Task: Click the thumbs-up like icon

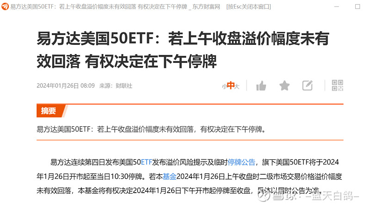Action: 261,85
